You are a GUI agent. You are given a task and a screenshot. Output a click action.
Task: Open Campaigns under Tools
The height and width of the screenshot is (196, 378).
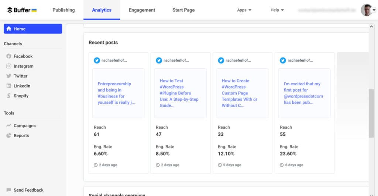(25, 126)
